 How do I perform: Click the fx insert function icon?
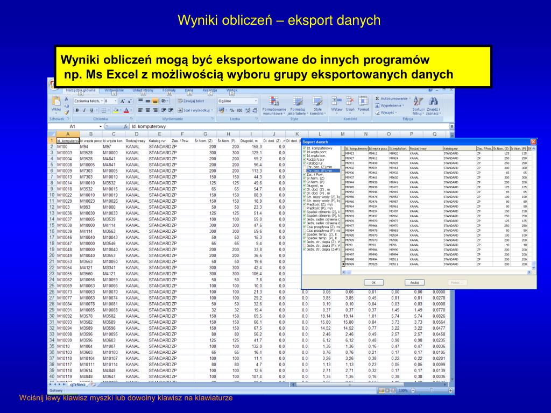tap(125, 126)
